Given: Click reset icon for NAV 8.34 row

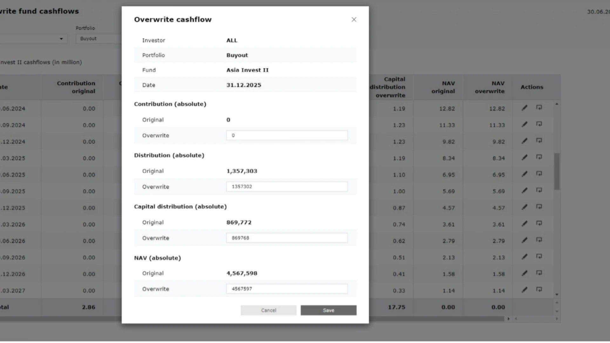Looking at the screenshot, I should pyautogui.click(x=539, y=157).
